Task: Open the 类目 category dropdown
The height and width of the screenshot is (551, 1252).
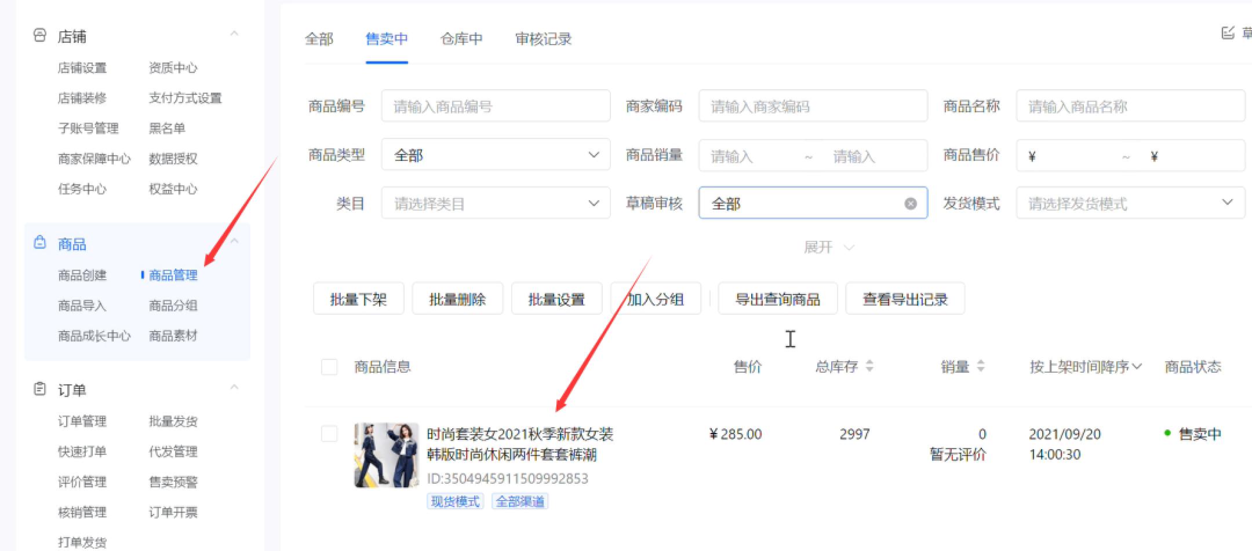Action: pyautogui.click(x=496, y=203)
